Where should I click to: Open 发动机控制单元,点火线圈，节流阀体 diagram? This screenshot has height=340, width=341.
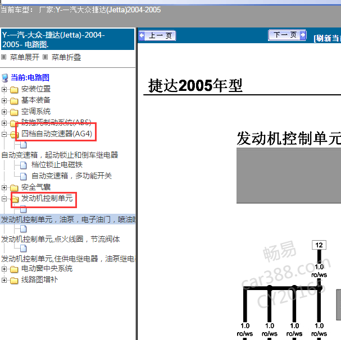click(61, 239)
